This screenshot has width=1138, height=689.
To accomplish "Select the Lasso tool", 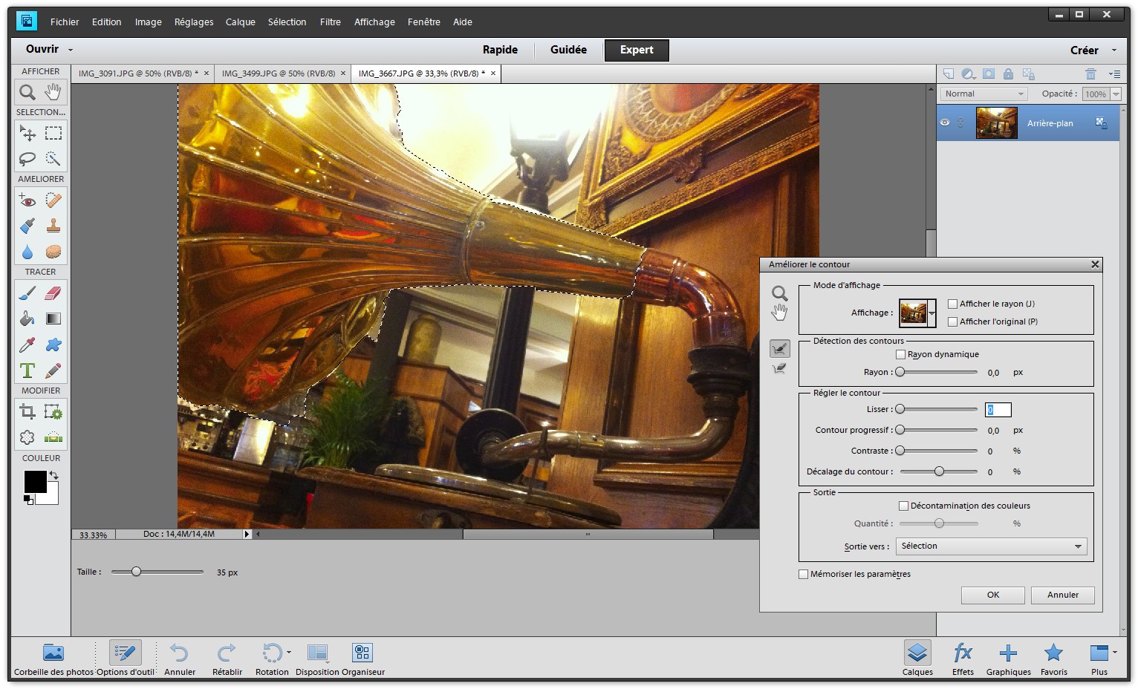I will tap(27, 159).
